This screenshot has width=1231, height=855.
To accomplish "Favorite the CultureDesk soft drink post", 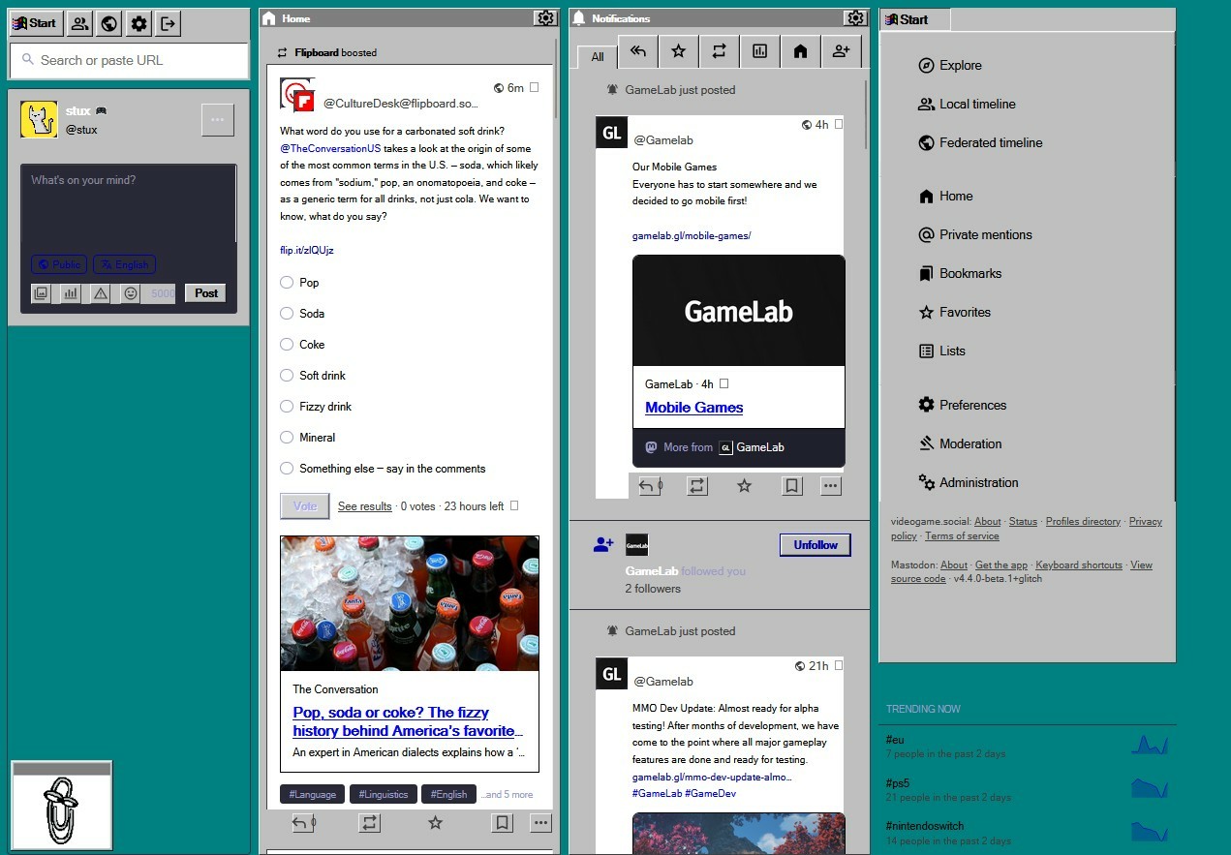I will (x=435, y=823).
